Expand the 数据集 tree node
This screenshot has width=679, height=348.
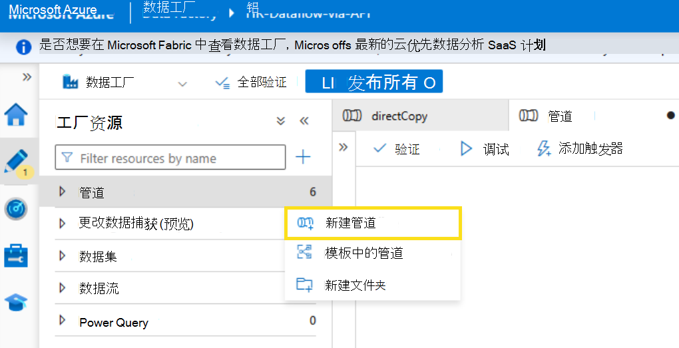63,256
